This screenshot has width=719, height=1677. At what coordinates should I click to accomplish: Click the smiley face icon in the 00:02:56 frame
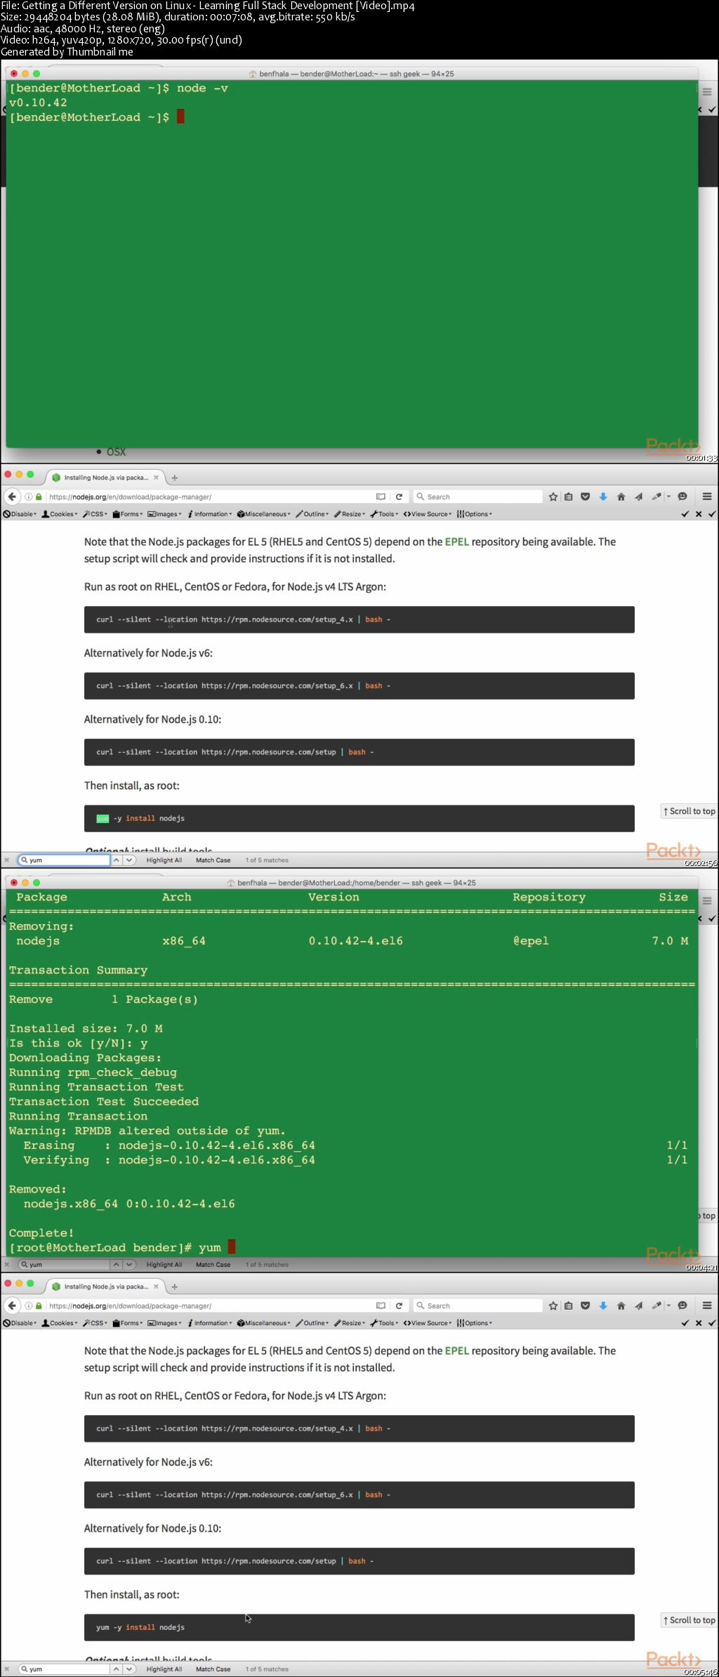[682, 496]
